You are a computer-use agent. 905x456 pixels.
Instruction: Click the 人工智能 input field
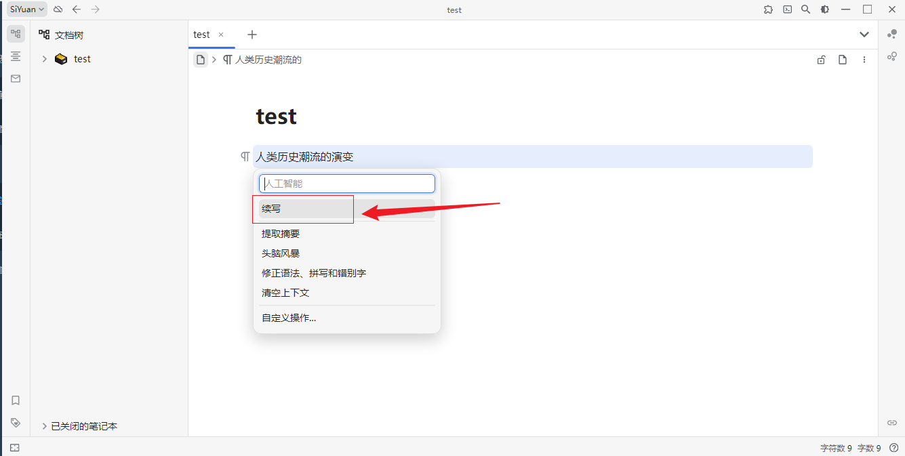click(x=347, y=184)
